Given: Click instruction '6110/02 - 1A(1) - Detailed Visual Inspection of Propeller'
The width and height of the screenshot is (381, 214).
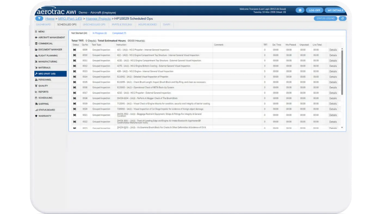Looking at the screenshot, I should (x=143, y=77).
